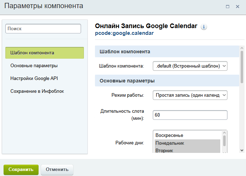This screenshot has width=246, height=176.
Task: Click the Длительность слота input field
Action: pyautogui.click(x=190, y=115)
